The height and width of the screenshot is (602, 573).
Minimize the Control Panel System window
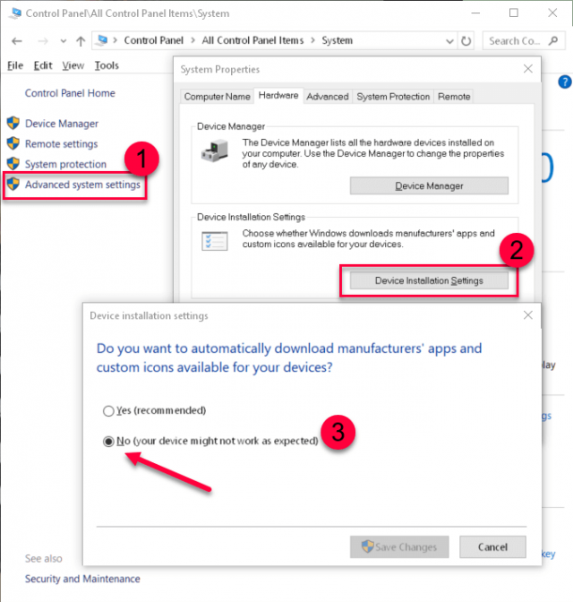click(x=475, y=13)
